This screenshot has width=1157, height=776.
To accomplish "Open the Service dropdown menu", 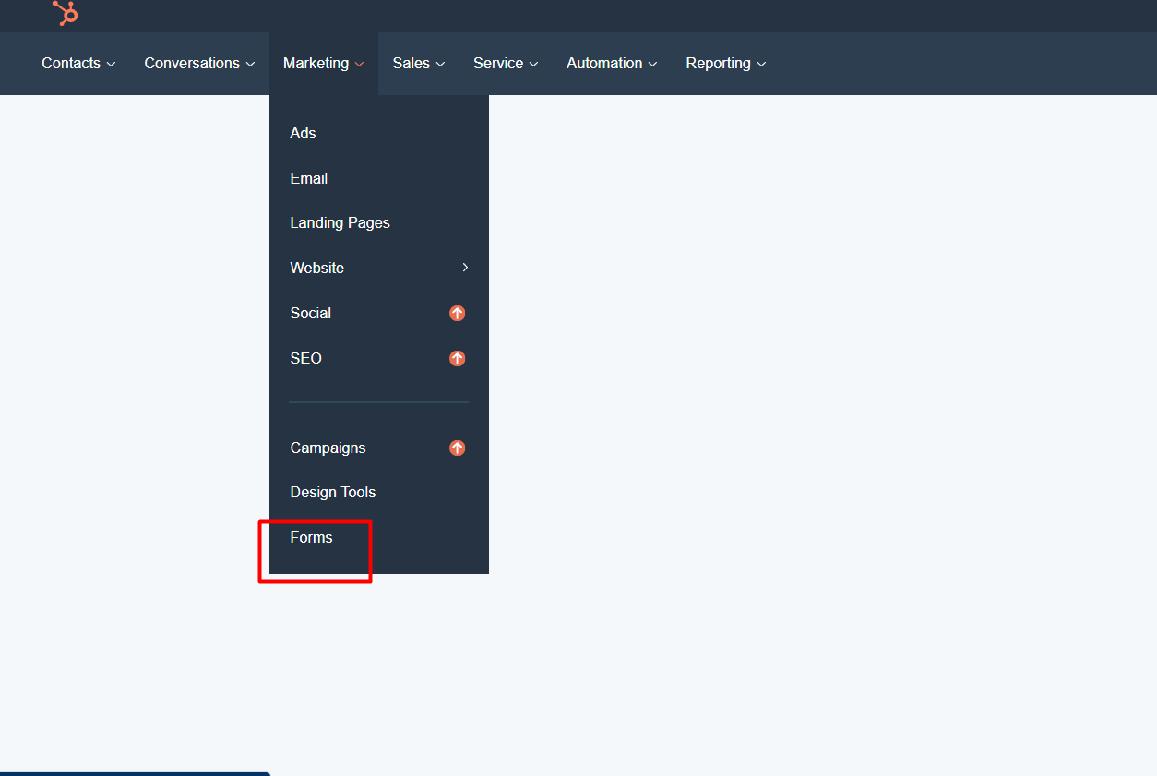I will click(x=506, y=64).
